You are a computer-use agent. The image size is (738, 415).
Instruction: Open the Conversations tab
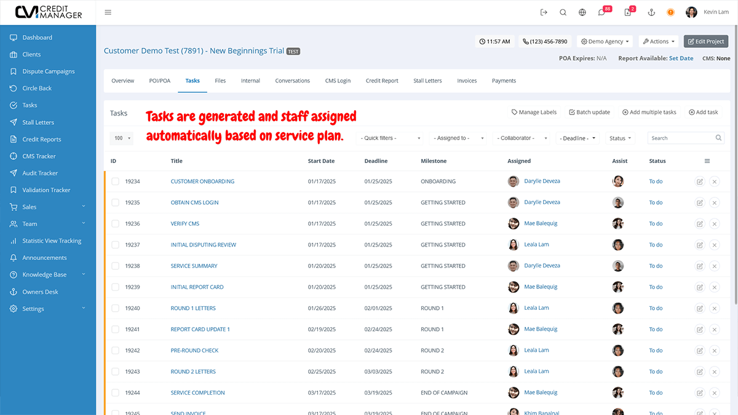[292, 80]
